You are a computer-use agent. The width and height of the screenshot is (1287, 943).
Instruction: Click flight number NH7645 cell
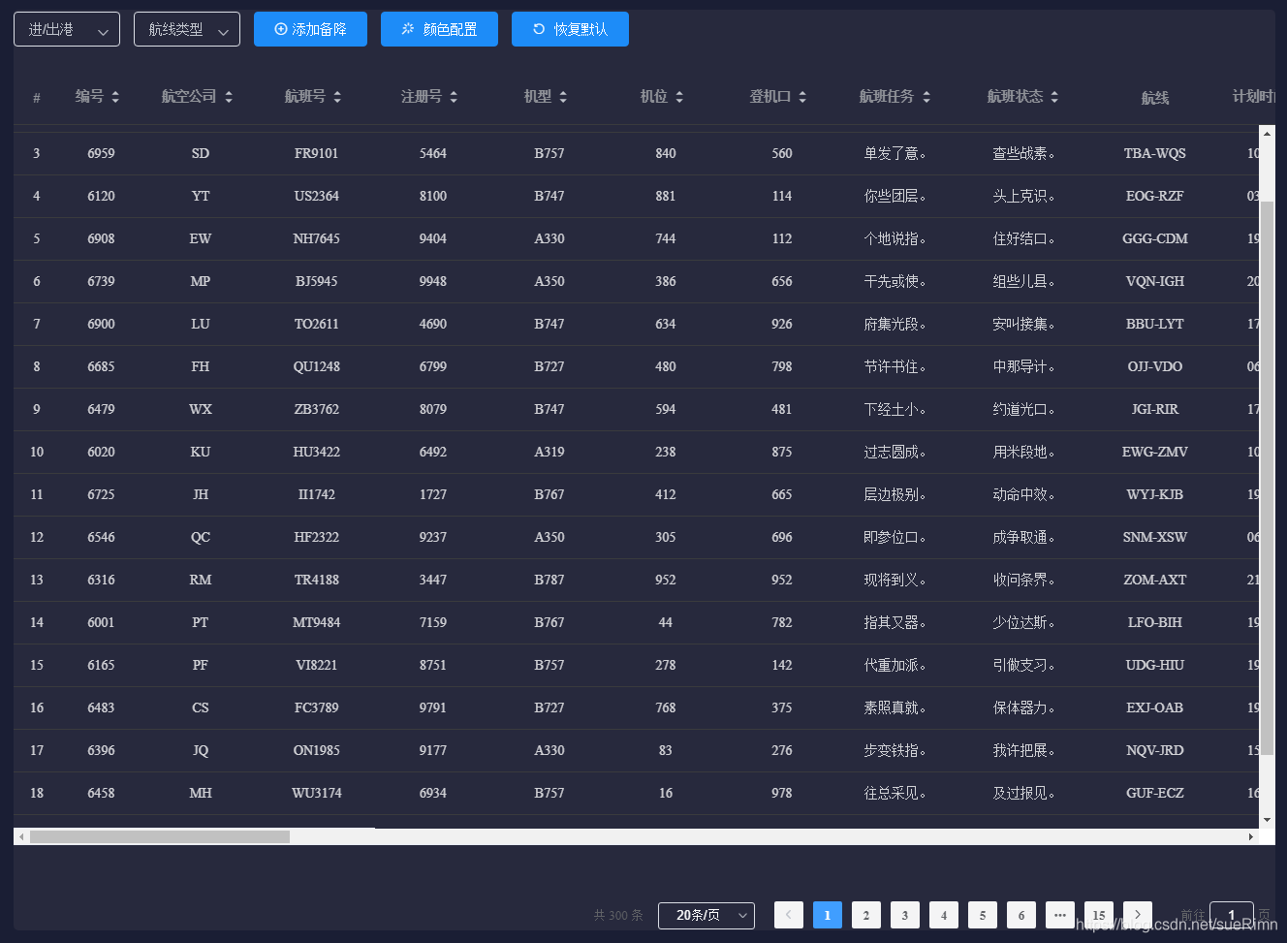pos(317,238)
